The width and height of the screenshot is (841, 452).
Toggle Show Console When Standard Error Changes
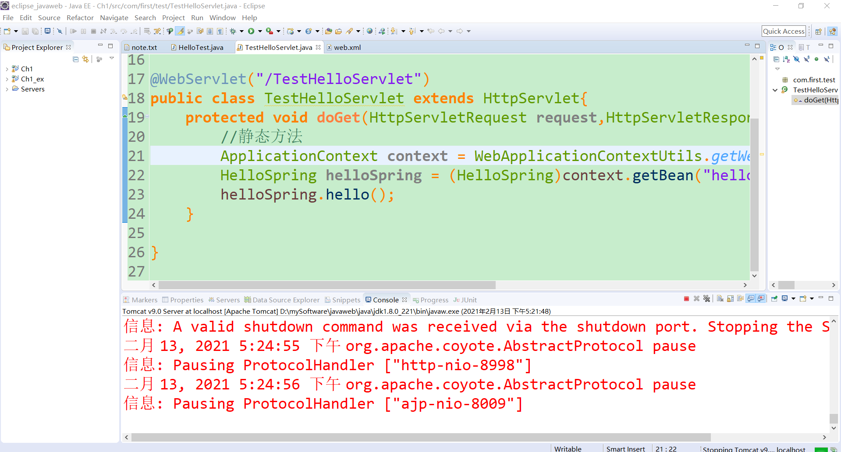pos(761,299)
